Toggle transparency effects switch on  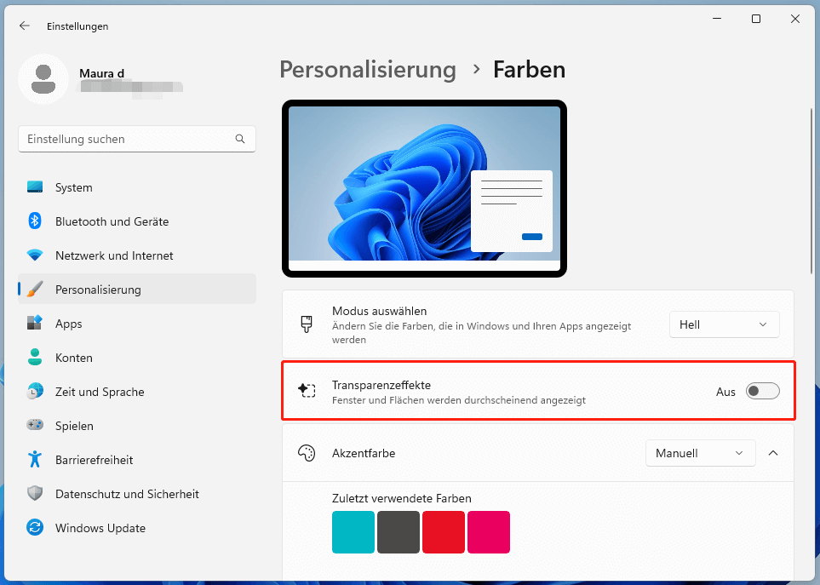pyautogui.click(x=762, y=391)
